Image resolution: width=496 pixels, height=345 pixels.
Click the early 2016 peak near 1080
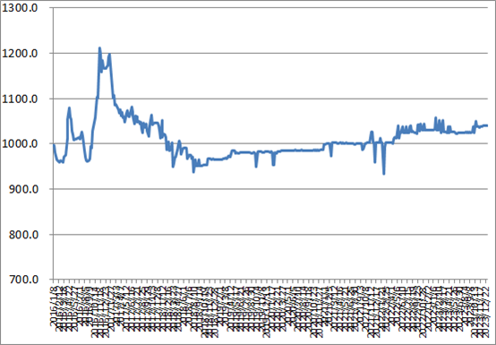(x=69, y=108)
